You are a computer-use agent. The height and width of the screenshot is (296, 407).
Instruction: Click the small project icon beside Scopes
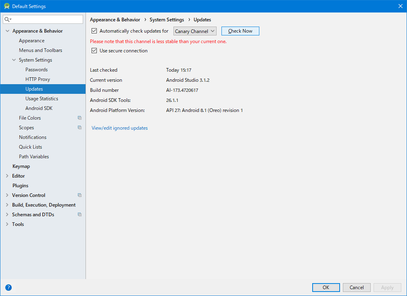79,127
